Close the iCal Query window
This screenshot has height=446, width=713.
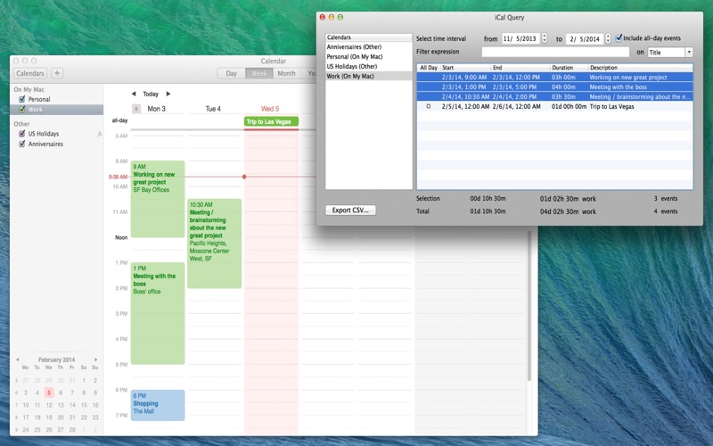tap(323, 17)
